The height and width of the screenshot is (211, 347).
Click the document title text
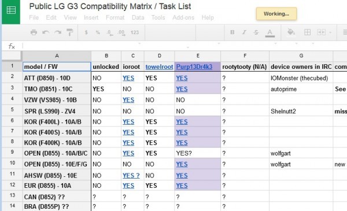click(x=110, y=6)
